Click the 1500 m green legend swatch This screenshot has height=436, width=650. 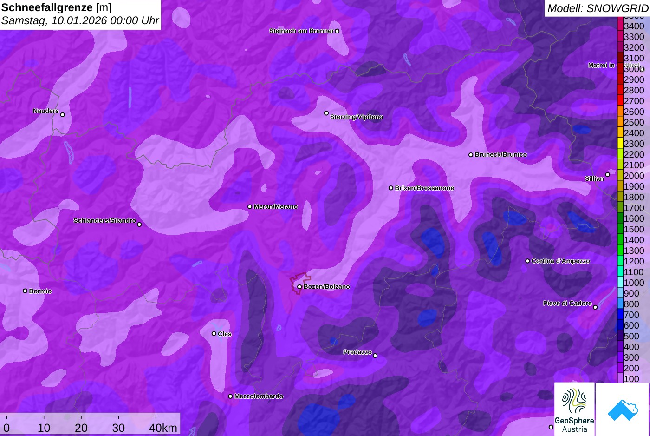pos(620,229)
